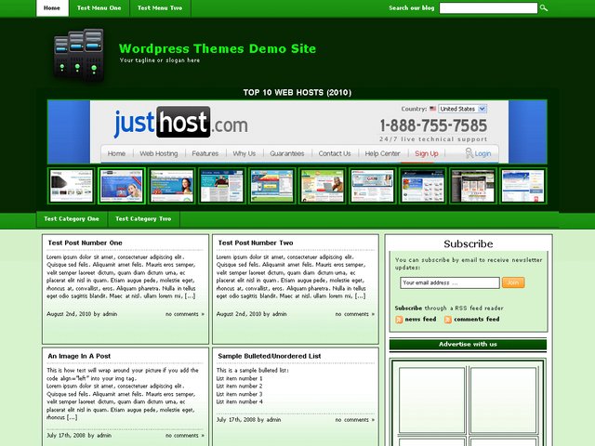Select the first web host thumbnail
Screen dimensions: 595x446
(72, 186)
